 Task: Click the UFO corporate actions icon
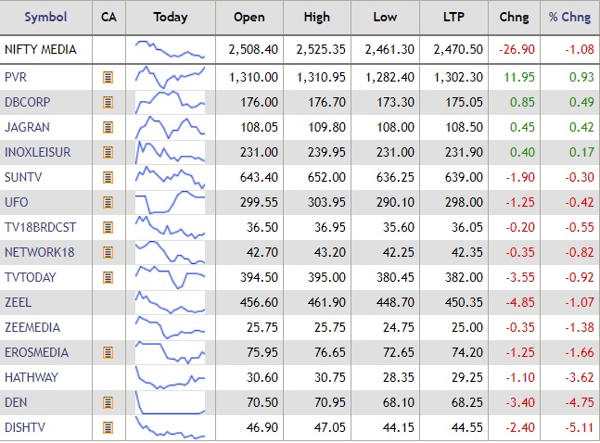point(109,202)
